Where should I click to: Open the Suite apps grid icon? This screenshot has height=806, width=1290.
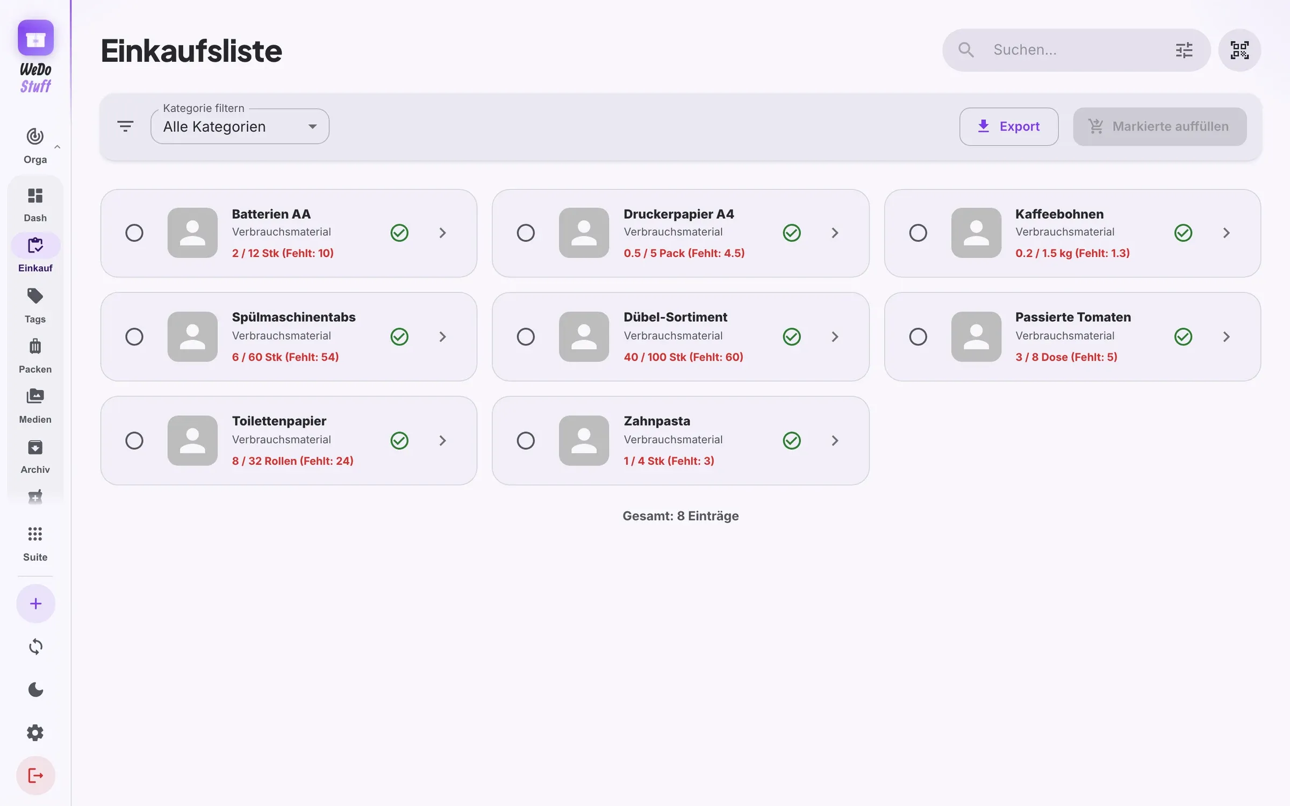point(35,534)
